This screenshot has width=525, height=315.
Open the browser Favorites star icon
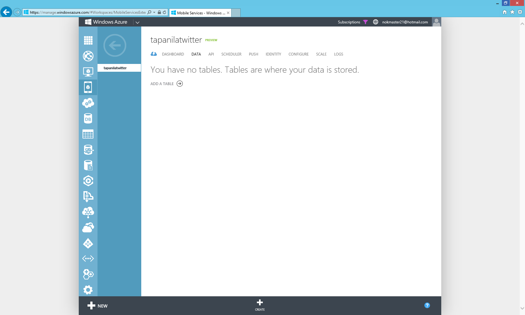click(512, 12)
